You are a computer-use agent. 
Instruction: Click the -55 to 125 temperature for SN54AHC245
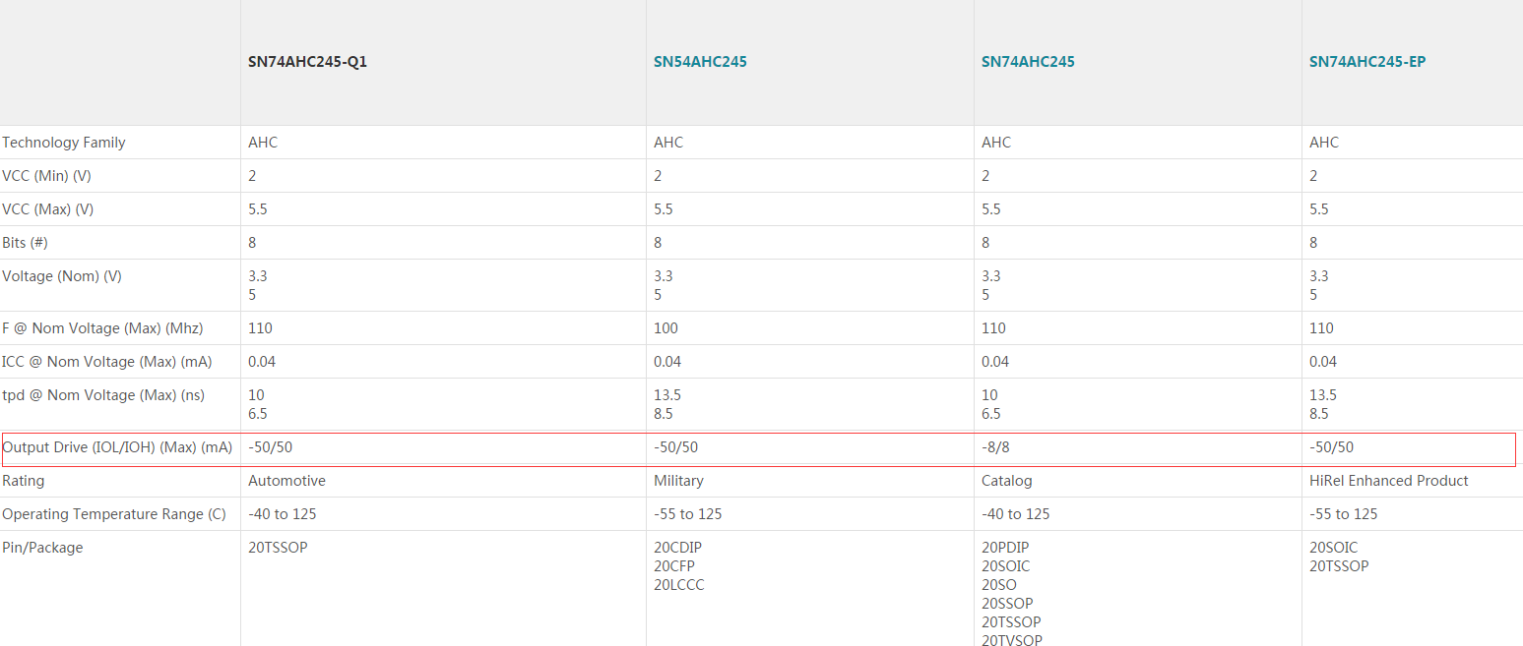click(x=688, y=514)
